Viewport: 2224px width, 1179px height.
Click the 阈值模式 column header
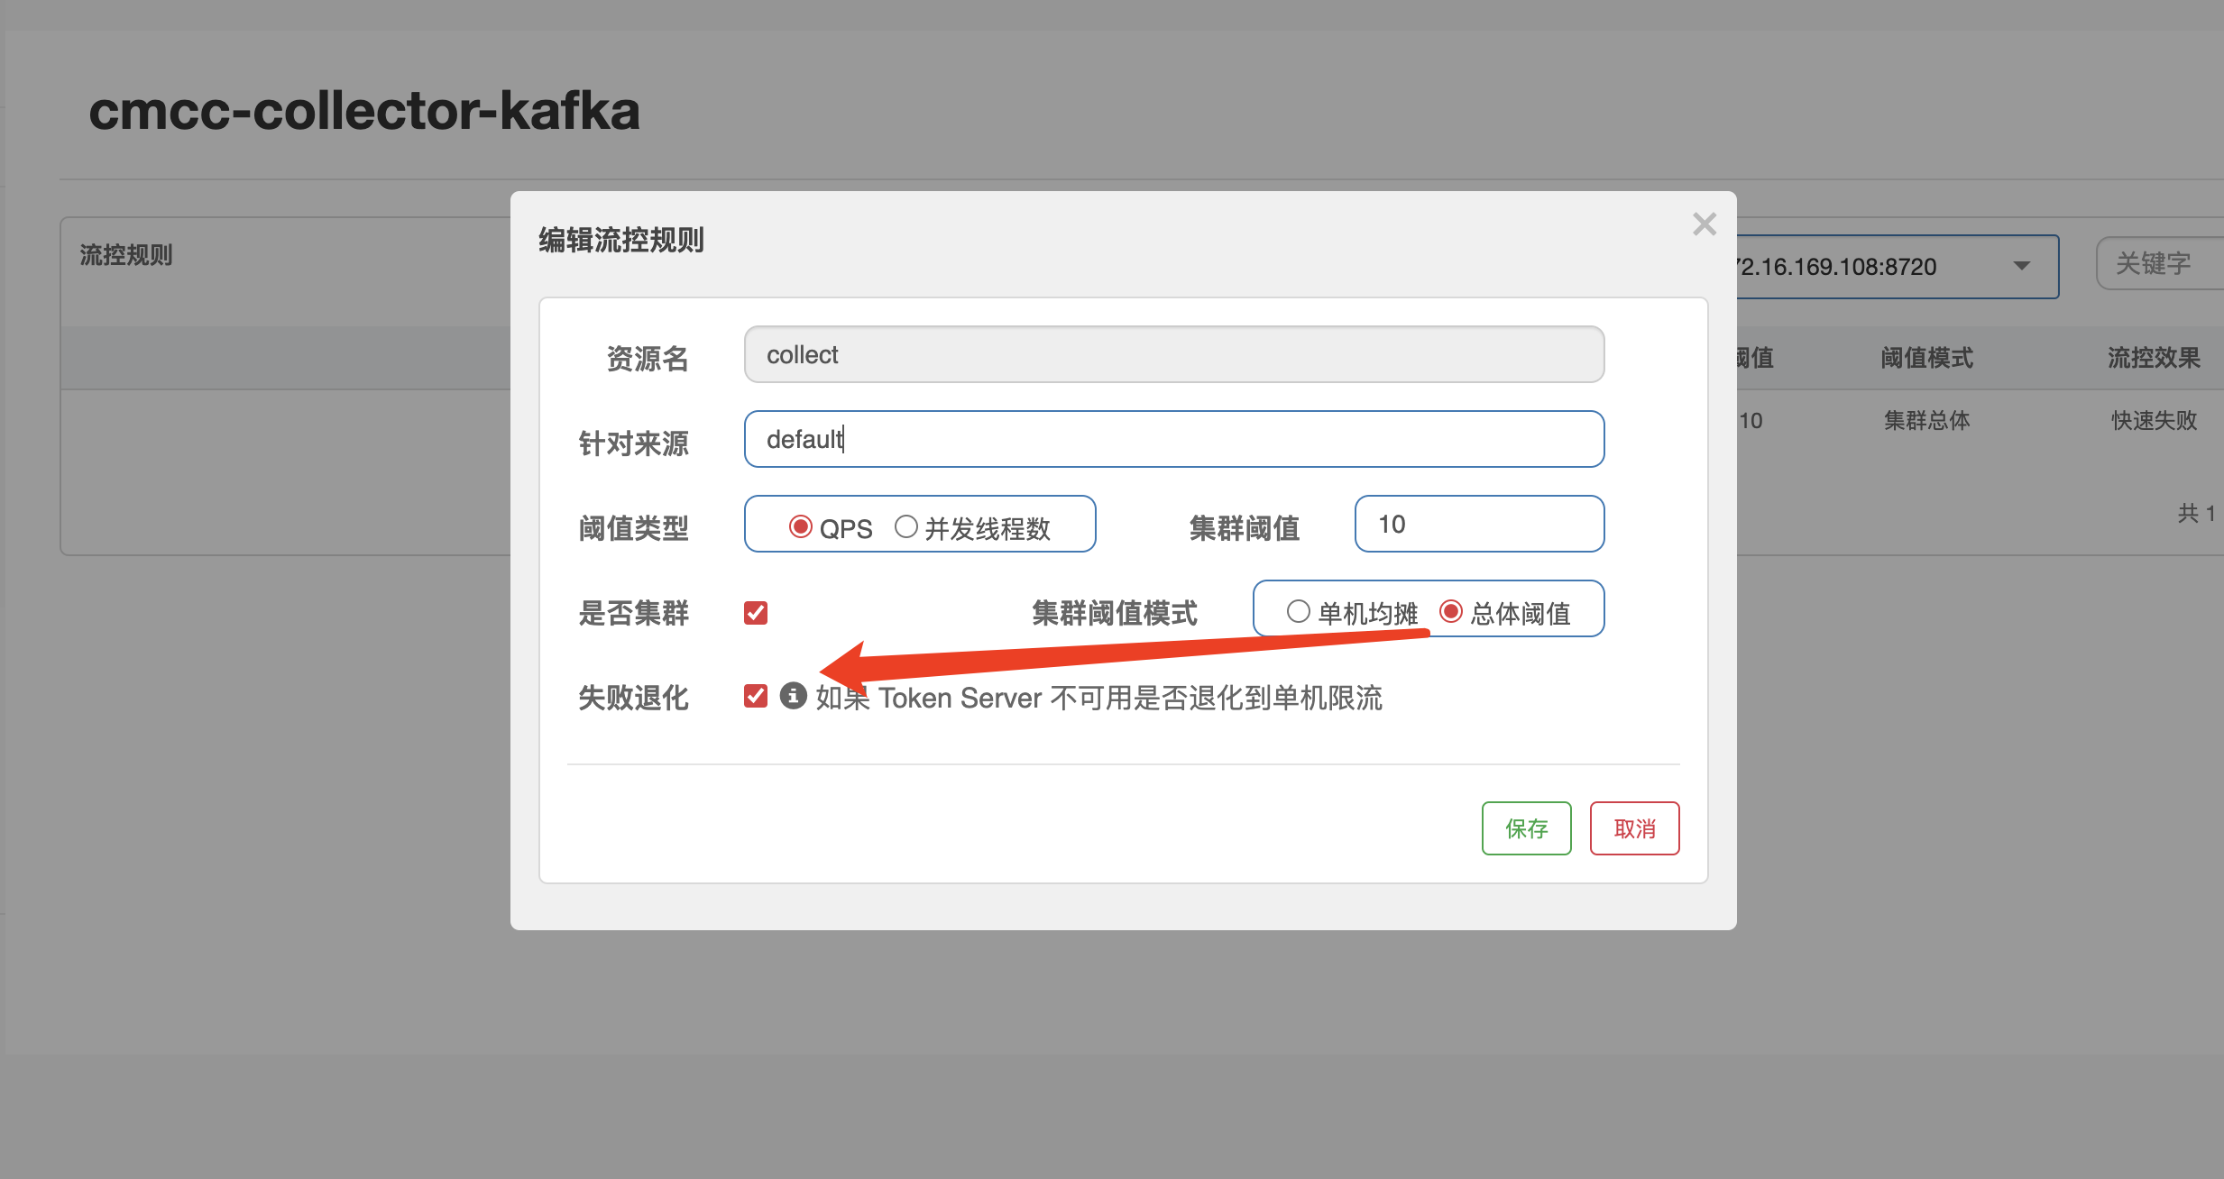(1926, 358)
